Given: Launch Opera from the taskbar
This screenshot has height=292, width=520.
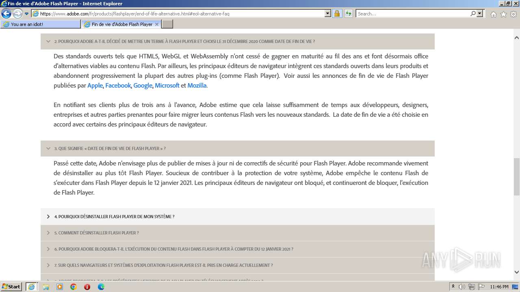Looking at the screenshot, I should (x=87, y=287).
